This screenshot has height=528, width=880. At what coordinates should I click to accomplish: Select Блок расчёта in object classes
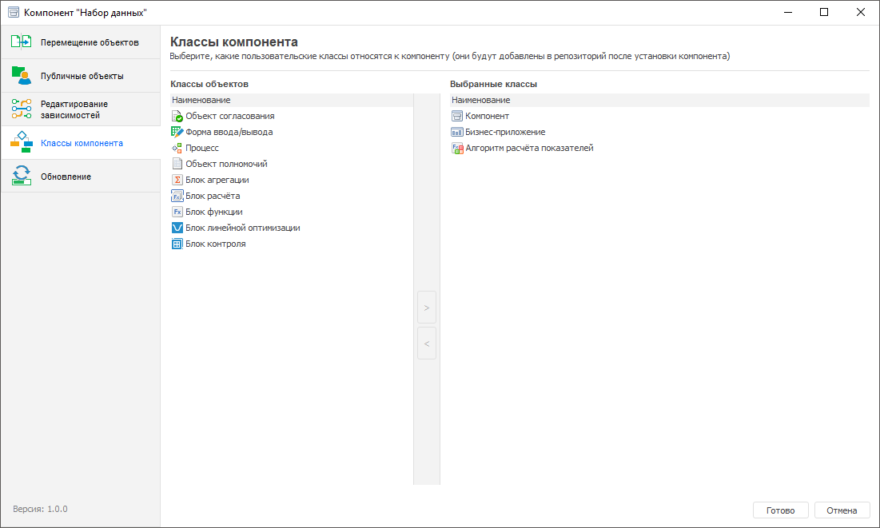212,196
